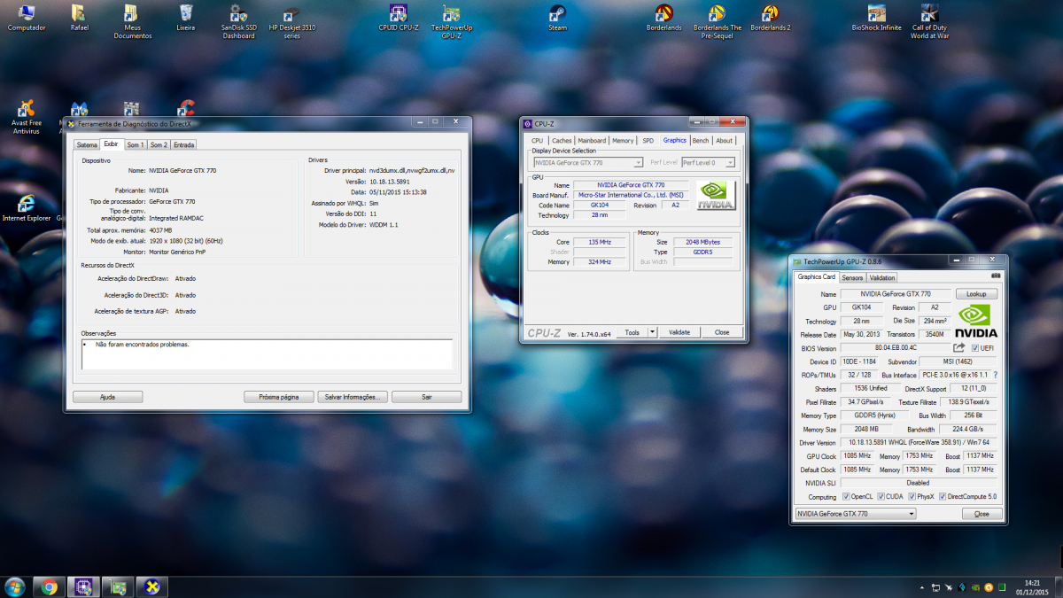
Task: Launch Call of Duty World at War
Action: click(930, 21)
